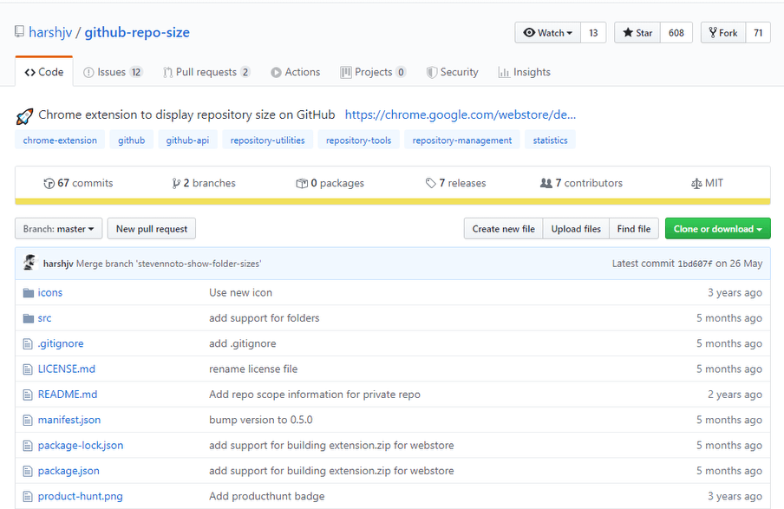Click the repository-management topic tag
784x509 pixels.
click(462, 140)
